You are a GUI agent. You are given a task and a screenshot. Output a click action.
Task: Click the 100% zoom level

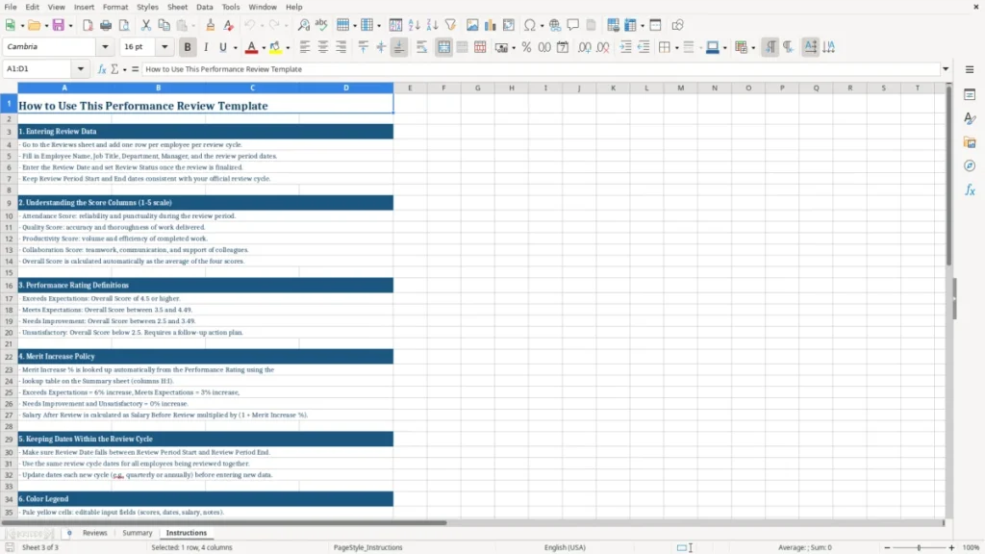[x=972, y=547]
